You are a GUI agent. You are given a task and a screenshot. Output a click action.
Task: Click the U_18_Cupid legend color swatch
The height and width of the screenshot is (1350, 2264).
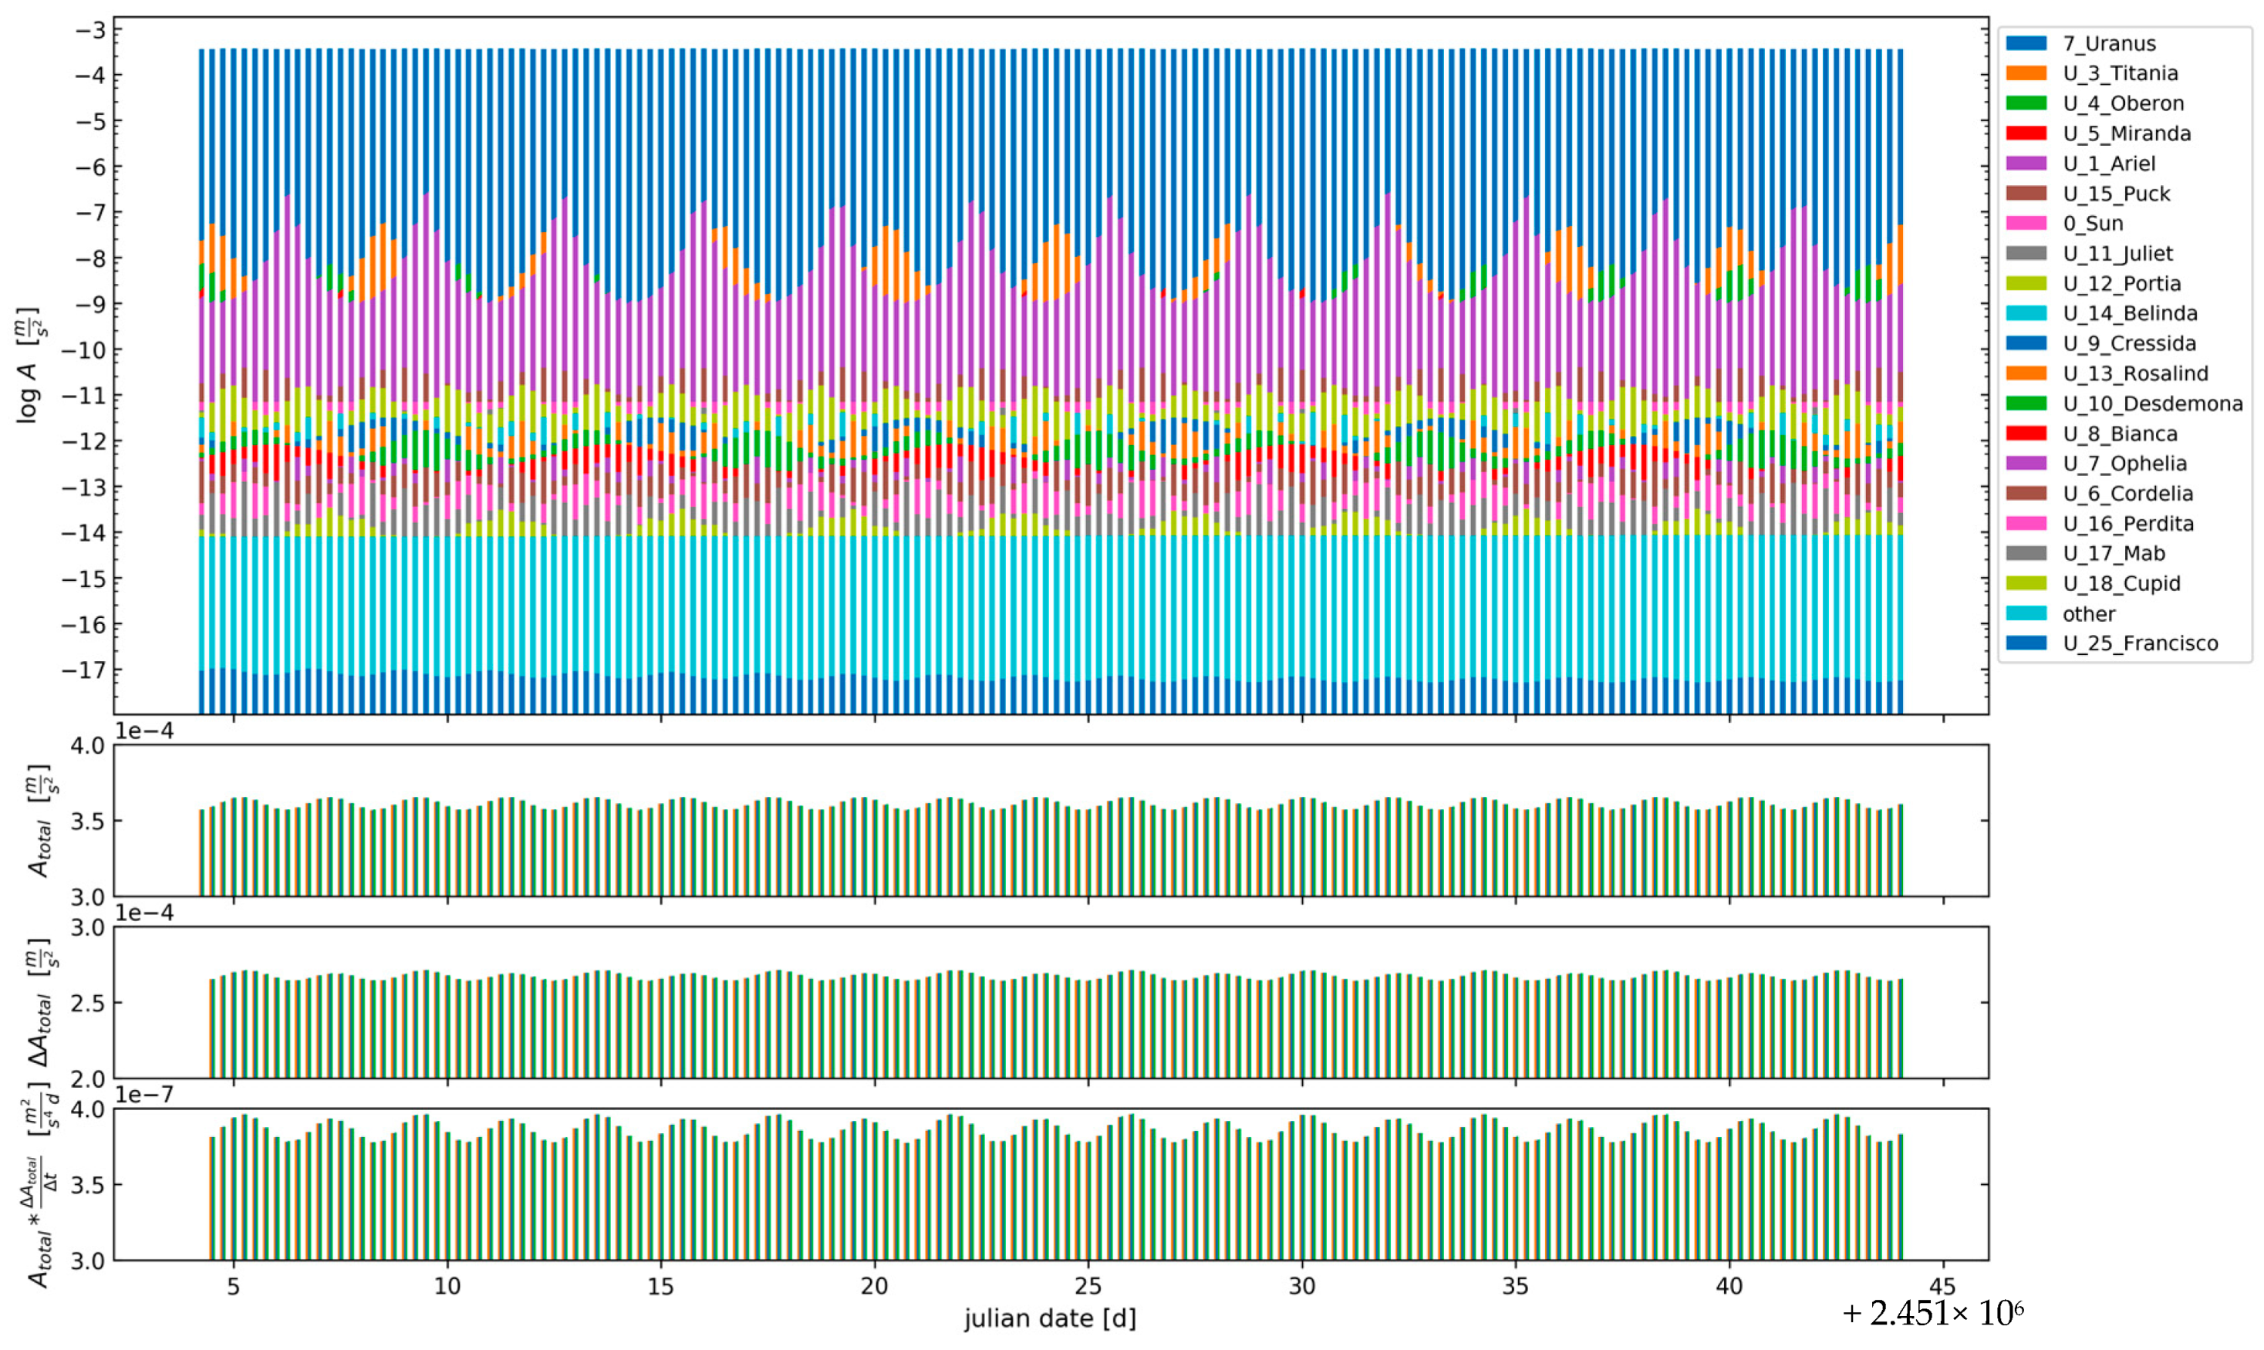click(2026, 584)
